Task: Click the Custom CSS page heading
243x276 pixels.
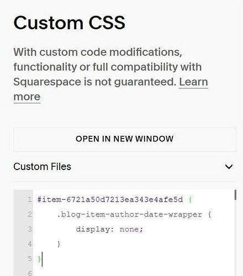Action: click(70, 23)
